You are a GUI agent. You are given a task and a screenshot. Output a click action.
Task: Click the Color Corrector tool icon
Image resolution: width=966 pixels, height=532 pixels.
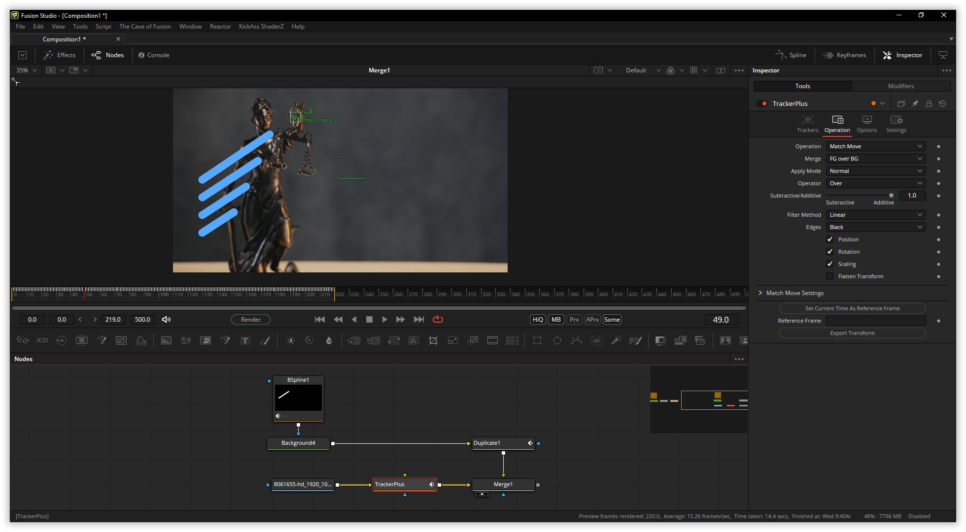309,340
